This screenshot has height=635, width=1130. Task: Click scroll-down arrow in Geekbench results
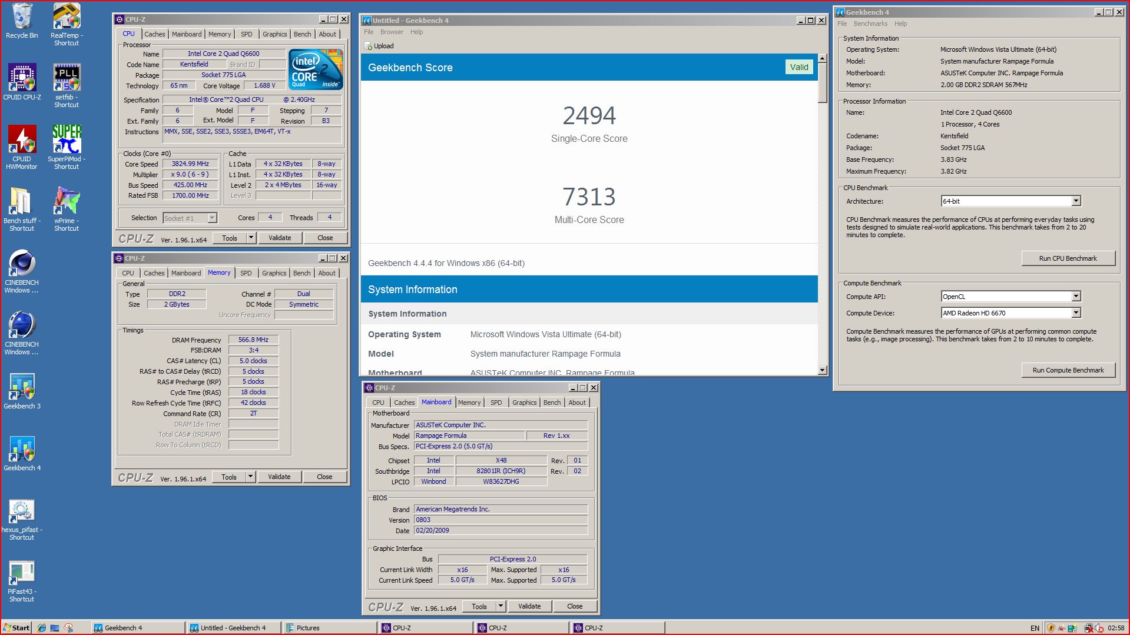pyautogui.click(x=822, y=370)
